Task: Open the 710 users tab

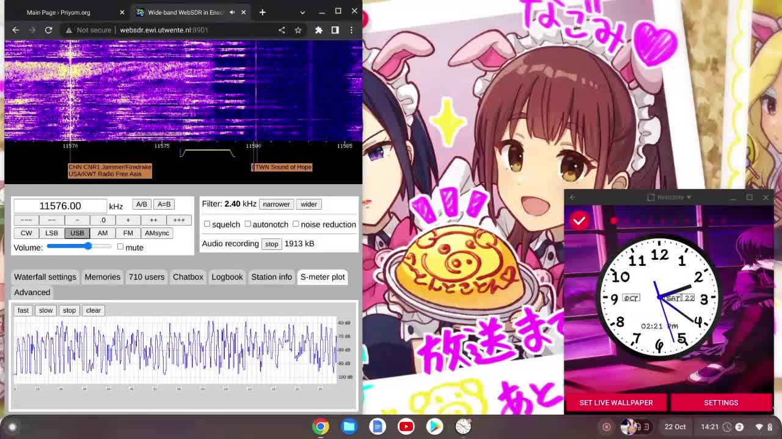Action: [x=147, y=277]
